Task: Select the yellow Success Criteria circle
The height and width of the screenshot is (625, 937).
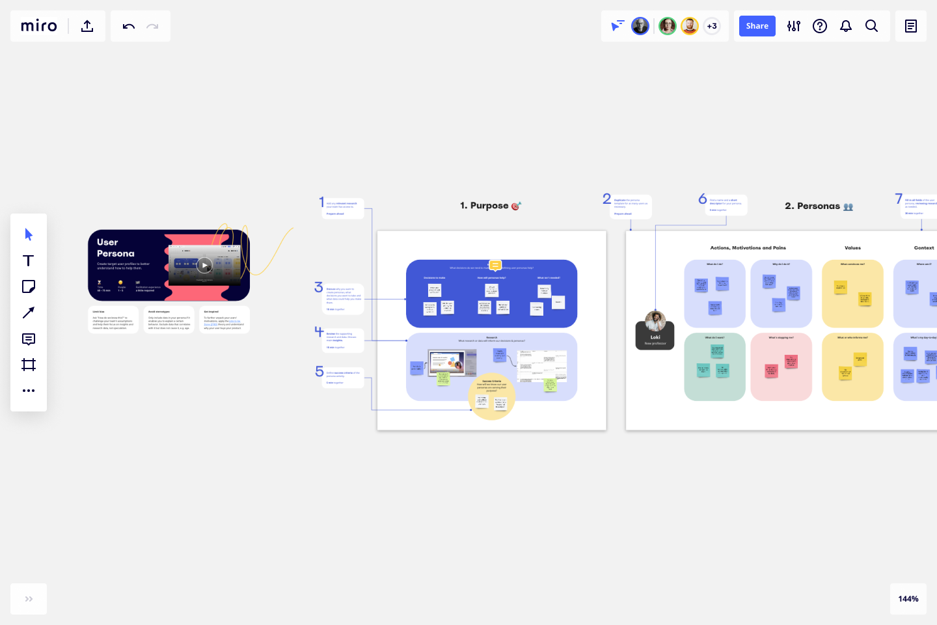Action: tap(492, 396)
